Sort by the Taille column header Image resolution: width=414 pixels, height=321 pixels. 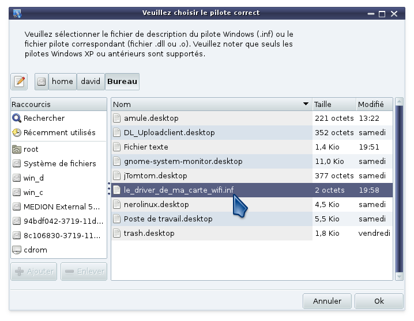coord(334,104)
